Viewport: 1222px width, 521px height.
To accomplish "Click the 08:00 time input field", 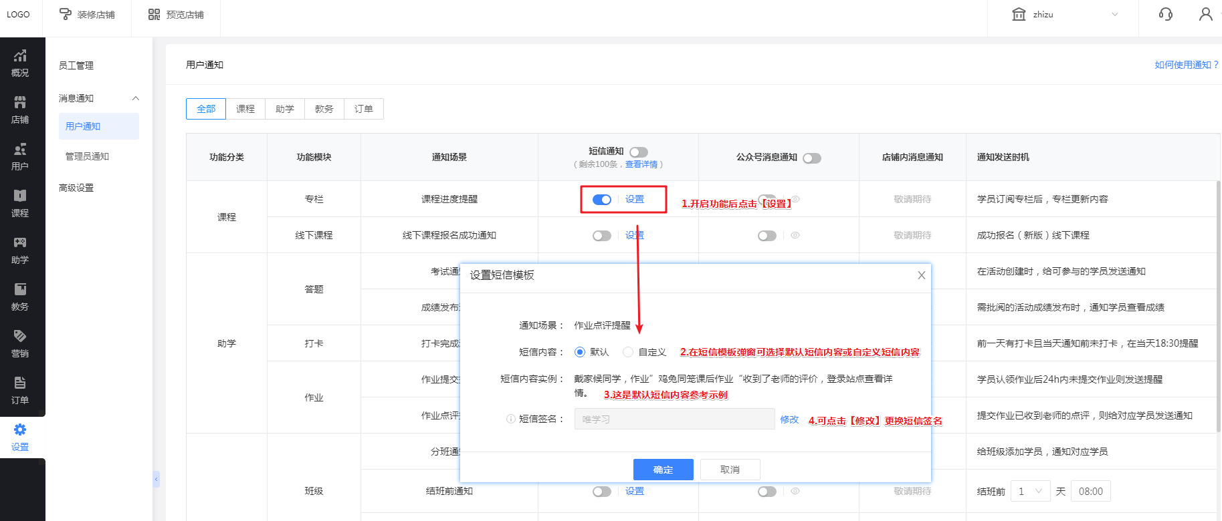I will click(x=1090, y=492).
